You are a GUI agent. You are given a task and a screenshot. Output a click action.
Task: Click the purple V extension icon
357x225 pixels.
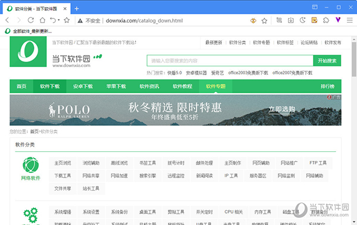338,20
